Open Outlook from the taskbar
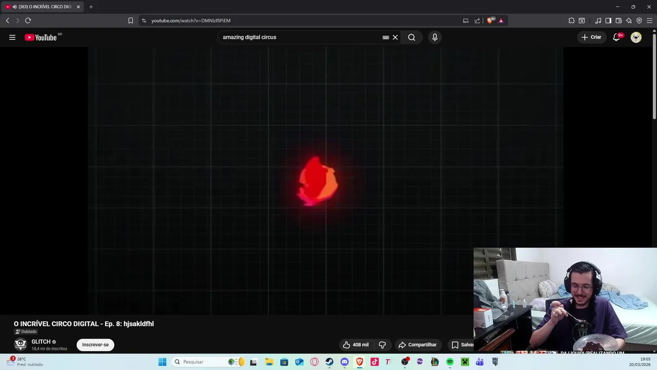Viewport: 657px width, 370px height. (299, 362)
